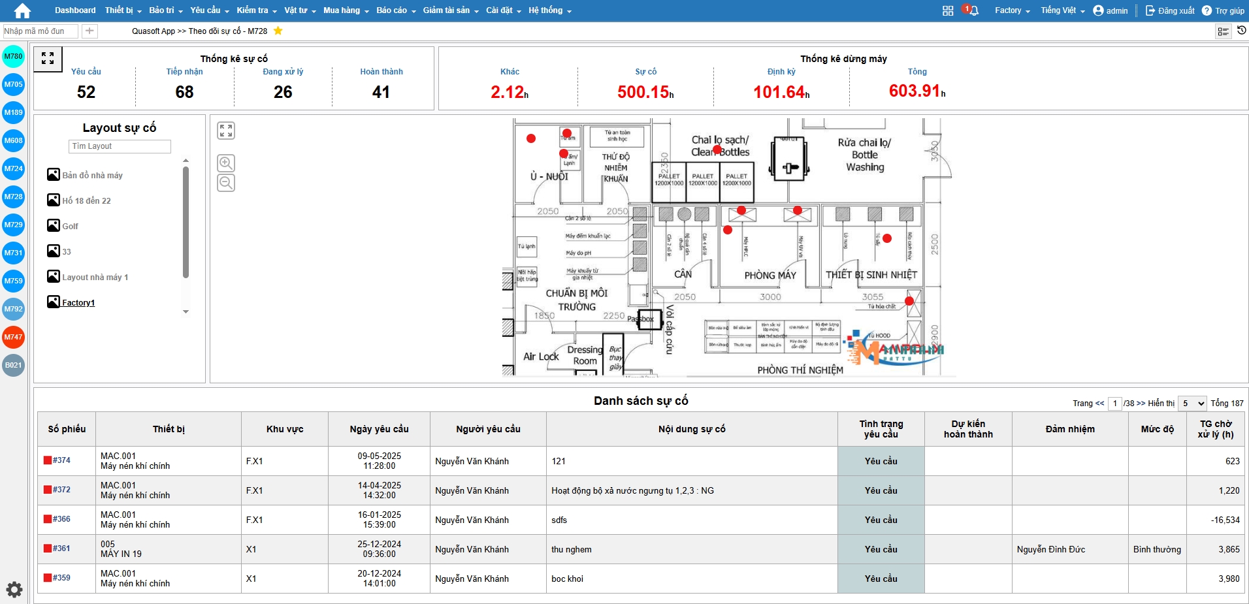Viewport: 1249px width, 604px height.
Task: Click Bình thường level in row #361
Action: point(1157,549)
